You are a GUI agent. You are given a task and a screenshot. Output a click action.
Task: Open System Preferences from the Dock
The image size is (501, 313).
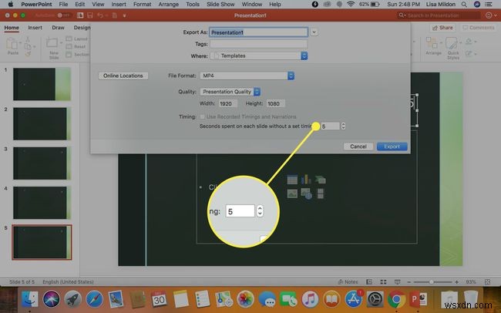(375, 299)
